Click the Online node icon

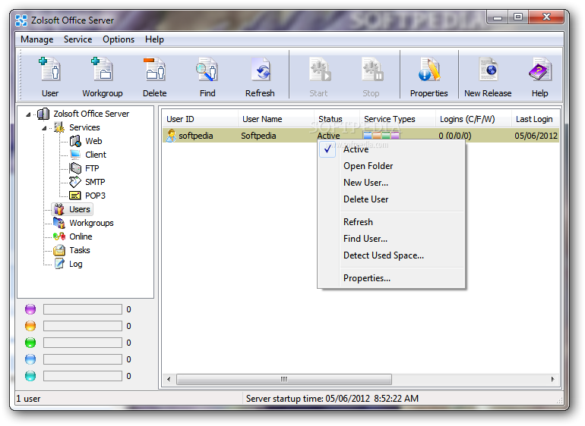point(59,236)
